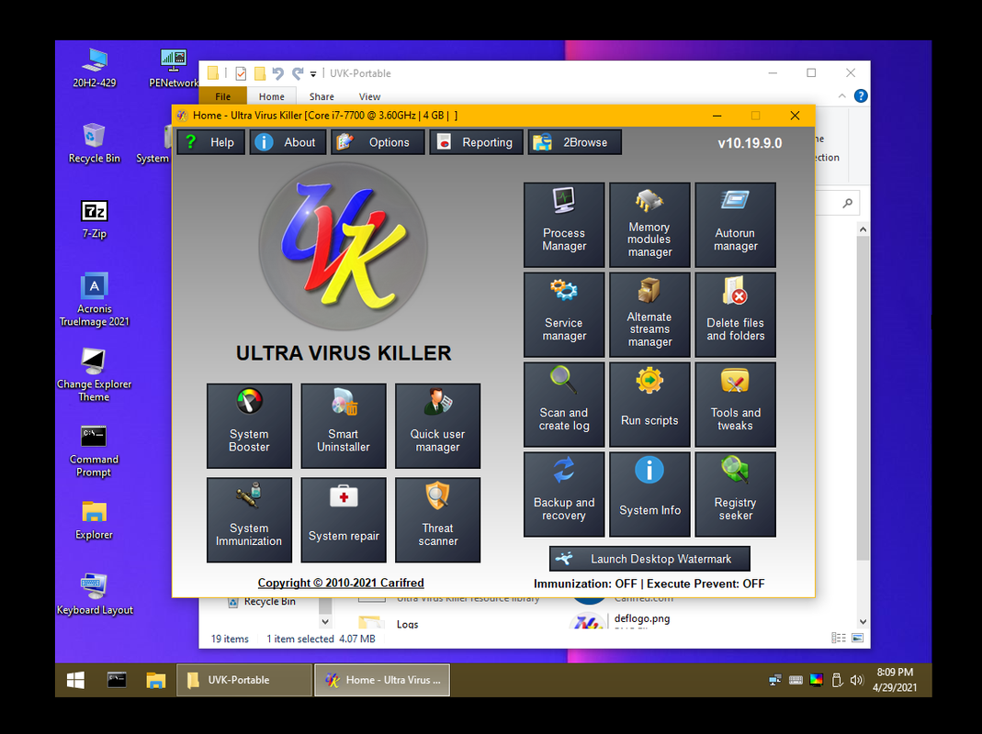Open Keyboard Layout desktop shortcut

95,595
